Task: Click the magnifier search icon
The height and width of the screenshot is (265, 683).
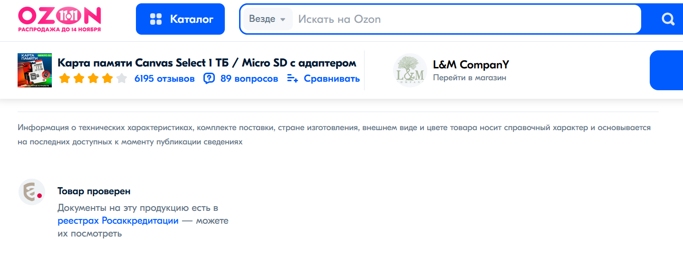Action: tap(668, 19)
